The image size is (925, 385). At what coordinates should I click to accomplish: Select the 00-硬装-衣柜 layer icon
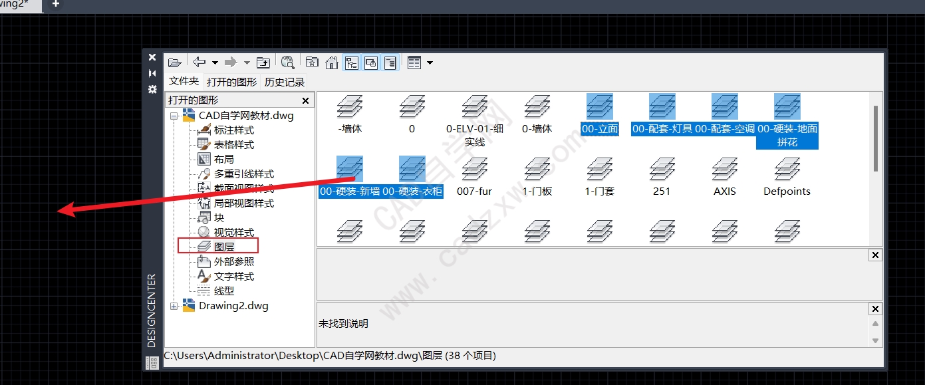412,169
